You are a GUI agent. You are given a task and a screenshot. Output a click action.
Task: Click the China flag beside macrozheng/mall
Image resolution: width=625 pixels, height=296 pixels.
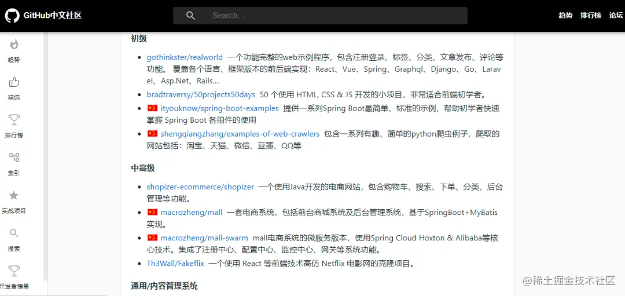point(152,212)
